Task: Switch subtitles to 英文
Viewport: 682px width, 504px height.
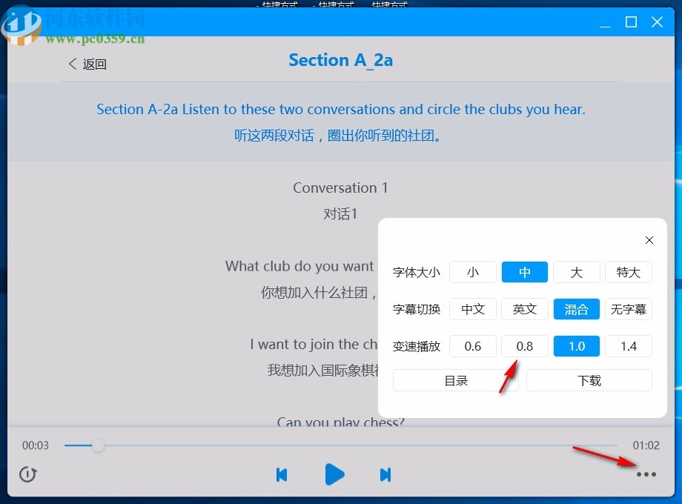Action: point(525,309)
